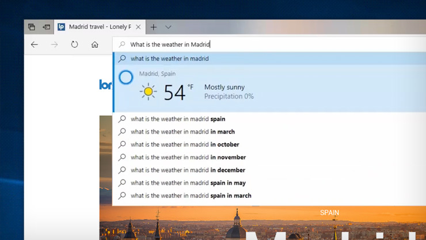This screenshot has width=426, height=240.
Task: Click the address bar search field
Action: (269, 44)
